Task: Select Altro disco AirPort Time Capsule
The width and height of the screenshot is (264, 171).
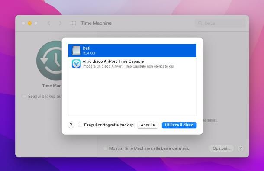Action: tap(132, 64)
